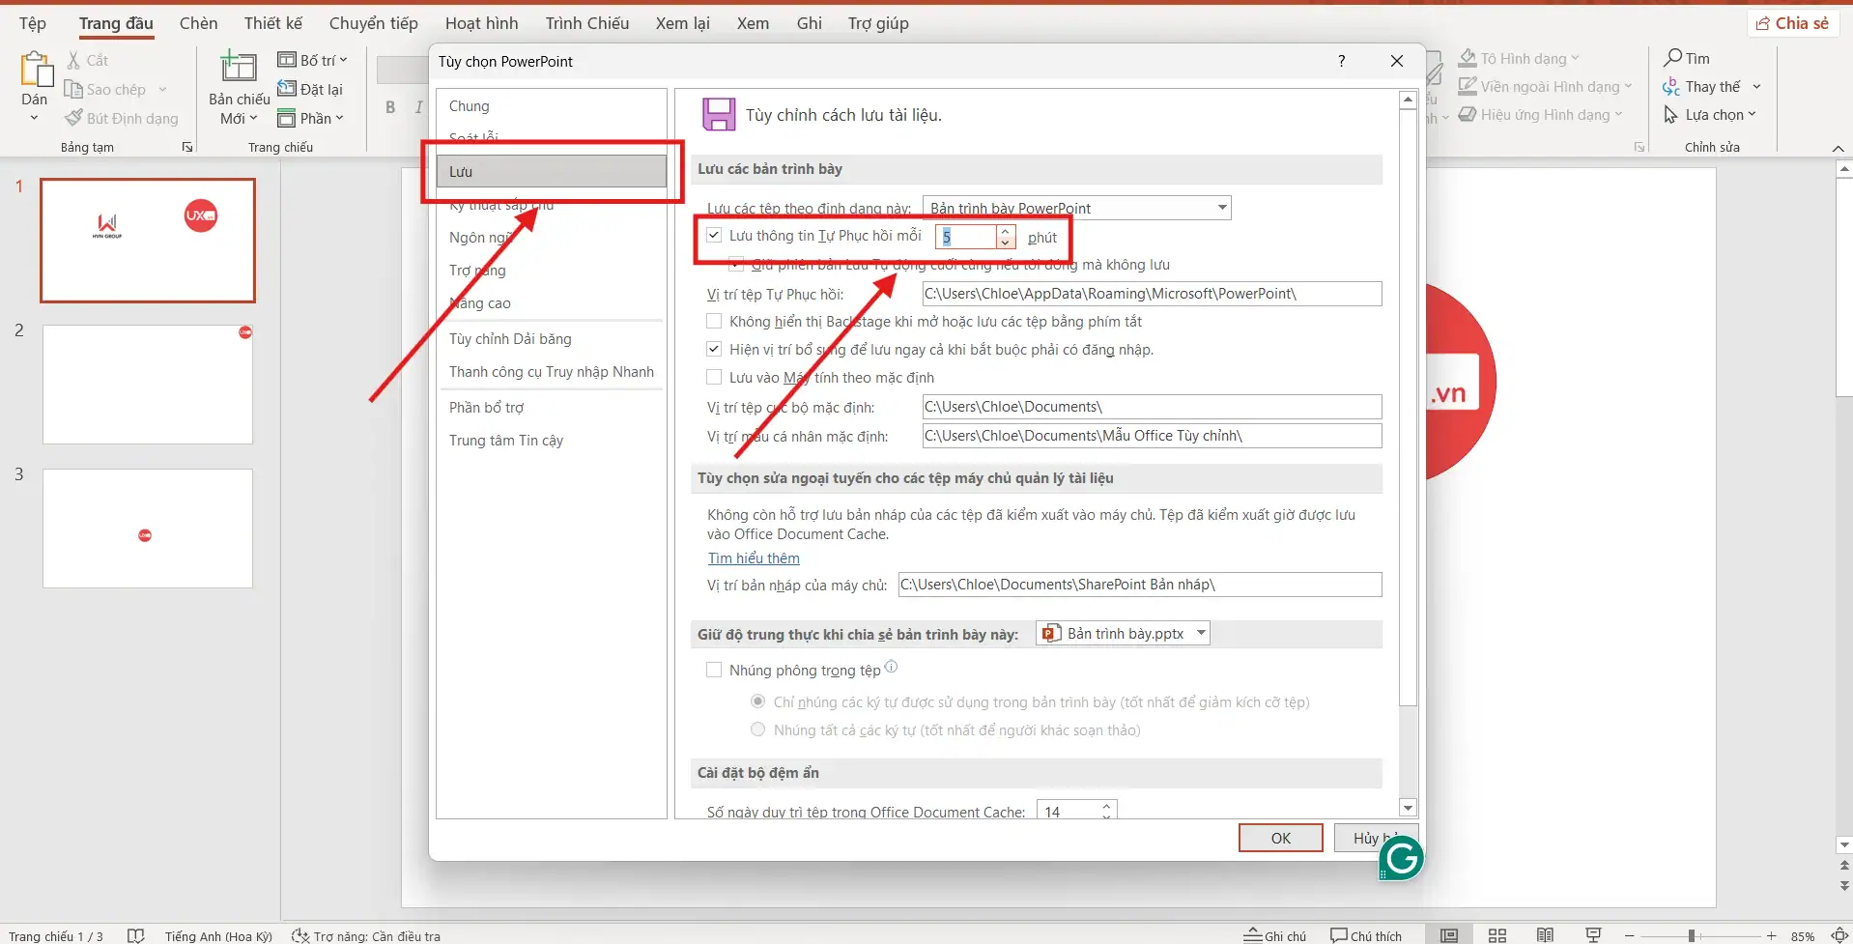Click the fit slide to window icon
This screenshot has width=1853, height=944.
(1839, 935)
